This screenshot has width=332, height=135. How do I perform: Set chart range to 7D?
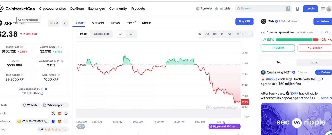207,34
